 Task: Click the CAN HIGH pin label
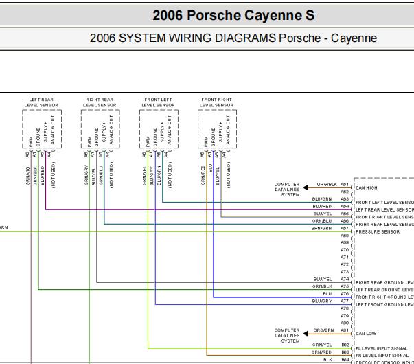click(367, 187)
